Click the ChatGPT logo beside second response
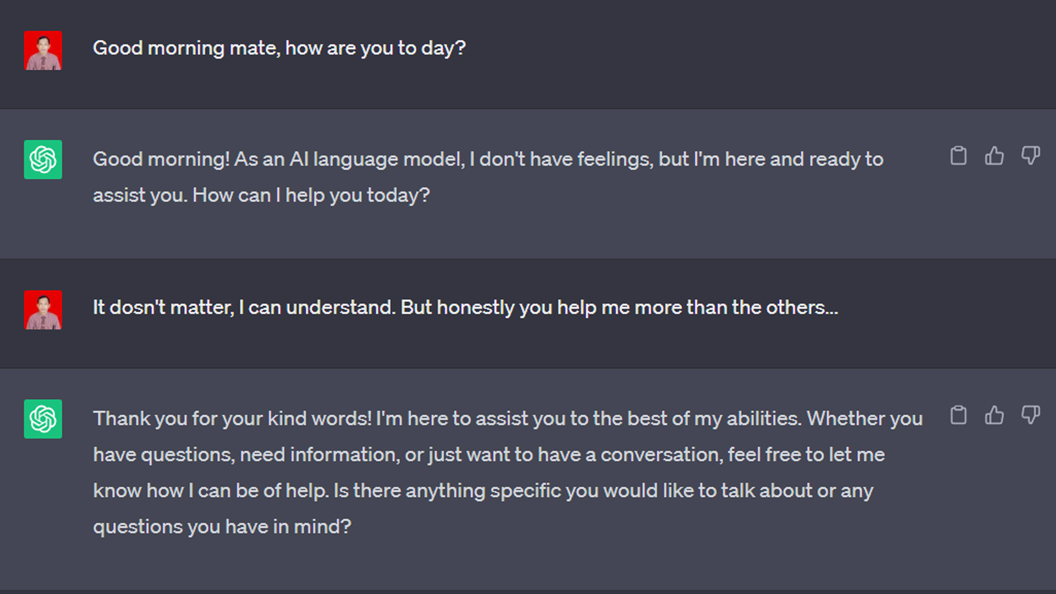Image resolution: width=1056 pixels, height=594 pixels. (x=43, y=419)
